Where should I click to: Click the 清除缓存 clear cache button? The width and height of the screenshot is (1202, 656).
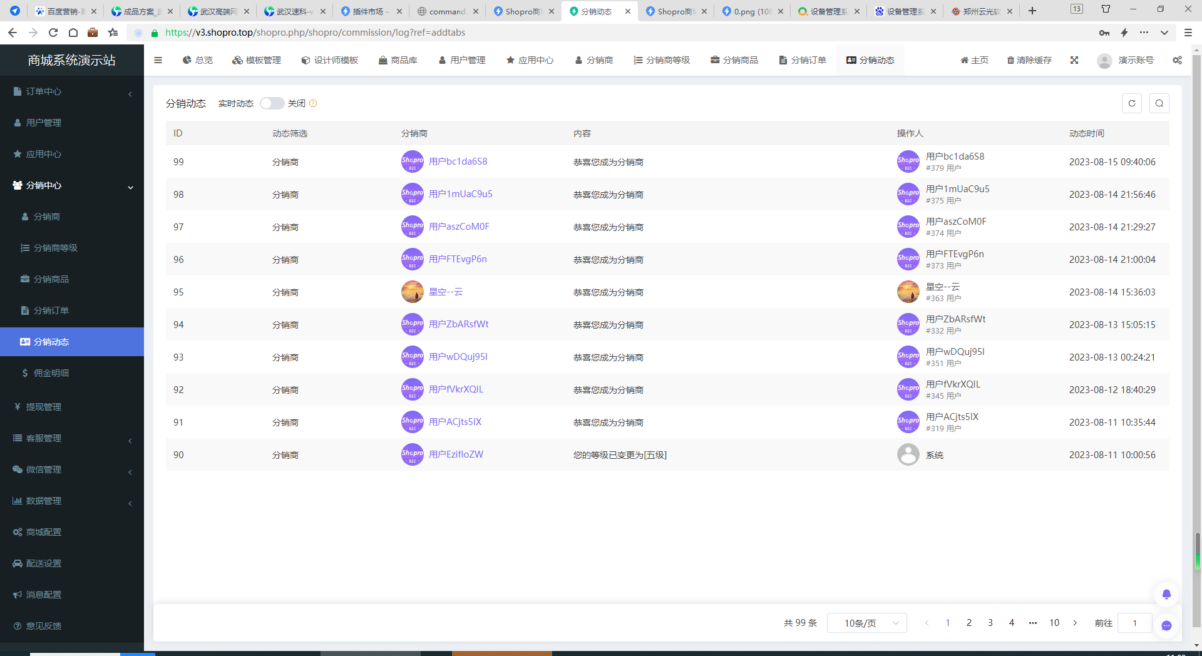pyautogui.click(x=1029, y=60)
